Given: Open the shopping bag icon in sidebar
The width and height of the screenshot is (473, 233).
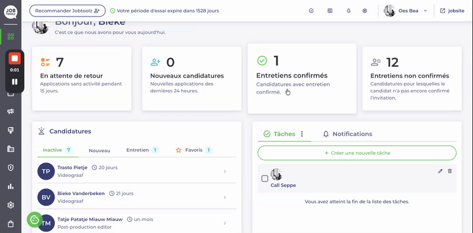Looking at the screenshot, I should pyautogui.click(x=11, y=224).
